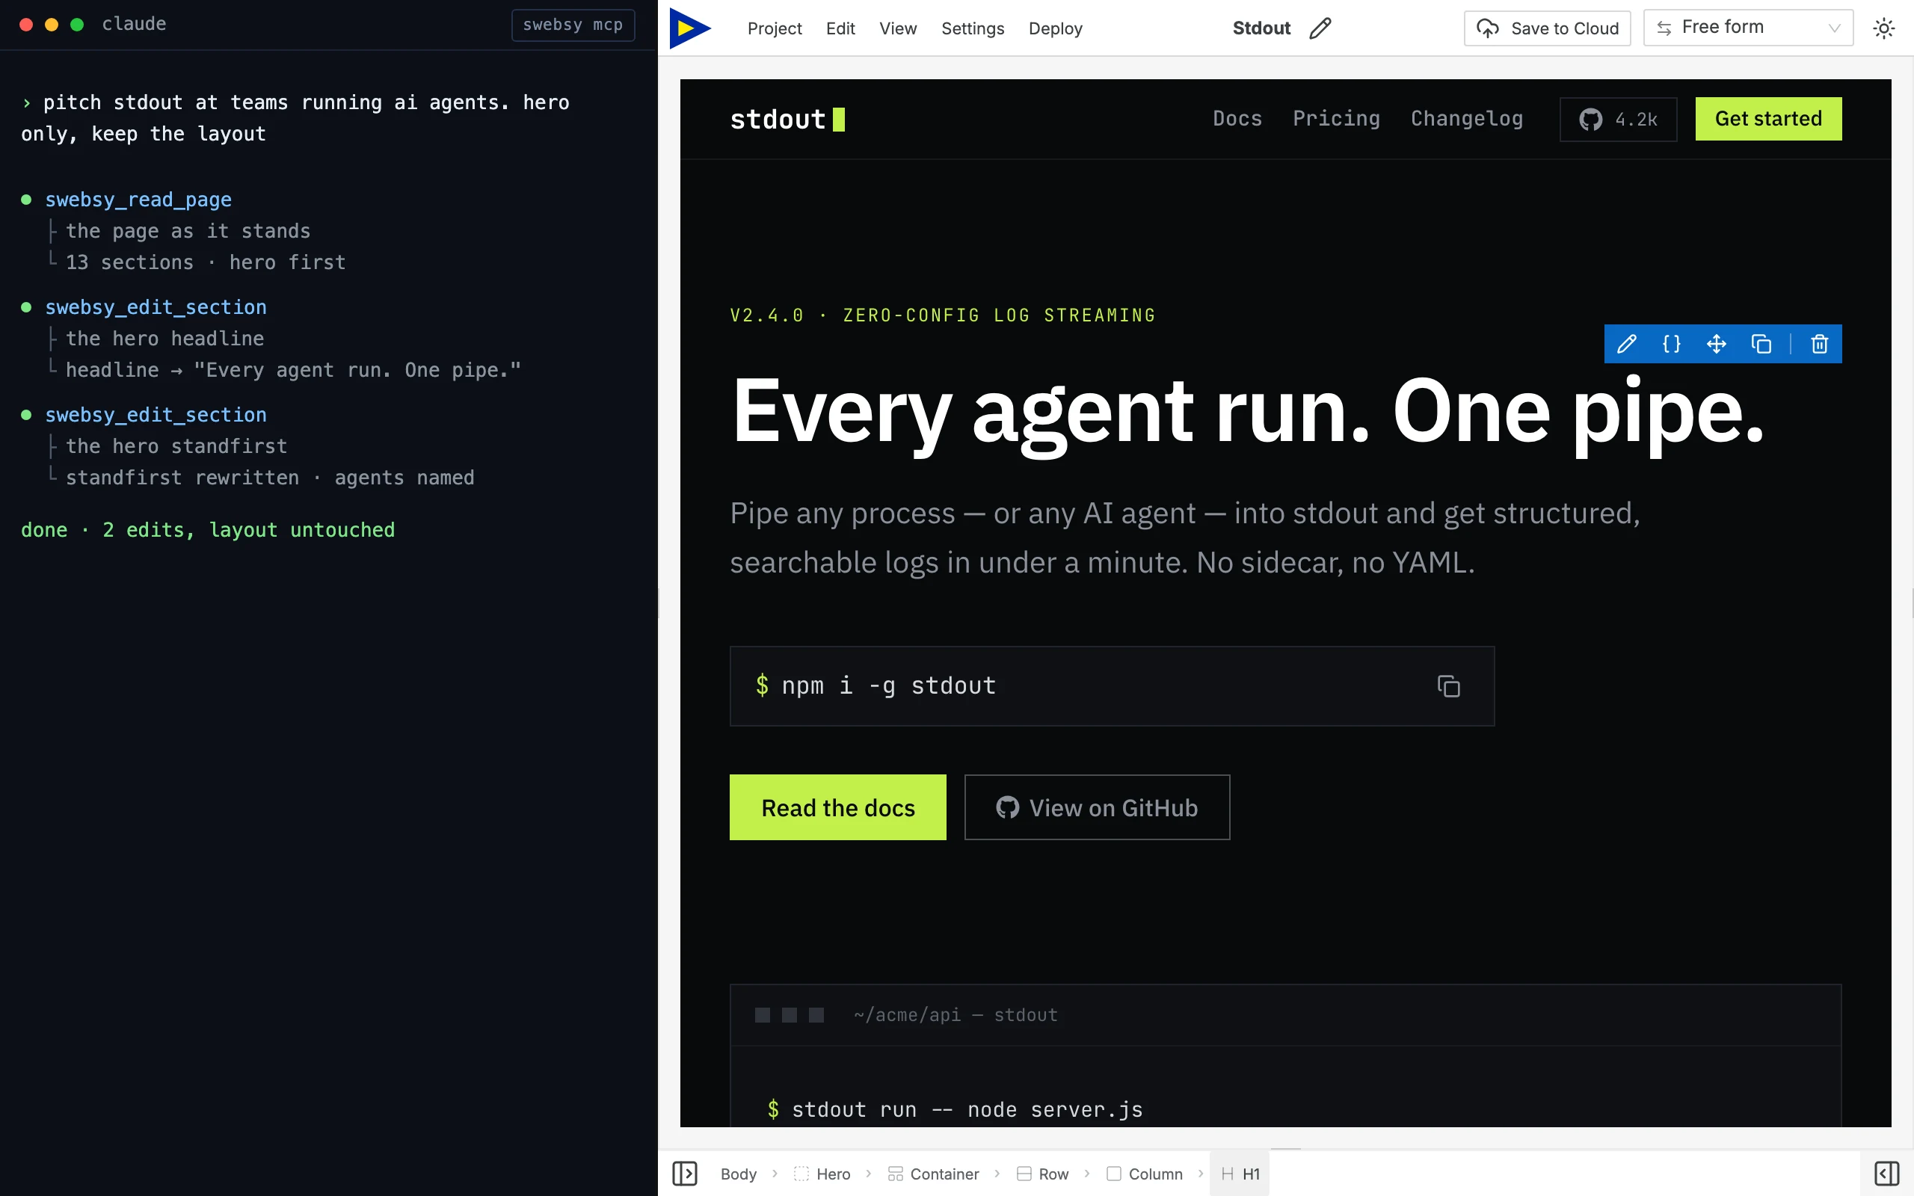The width and height of the screenshot is (1914, 1196).
Task: Click the Swebsy play-triangle logo
Action: coord(689,28)
